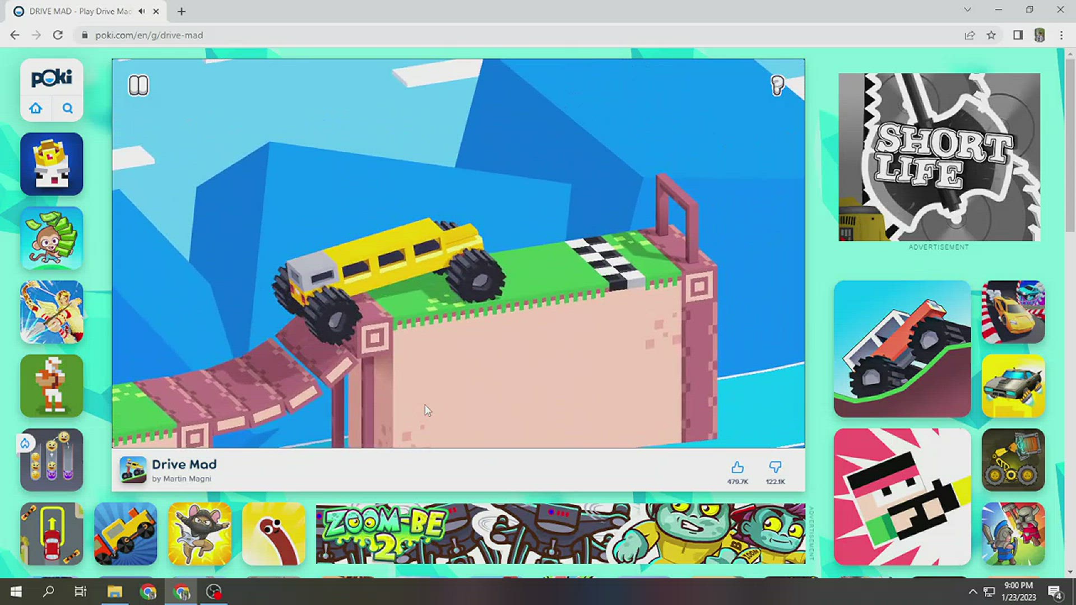Open Chrome's three-dot menu
The height and width of the screenshot is (605, 1076).
[1061, 35]
